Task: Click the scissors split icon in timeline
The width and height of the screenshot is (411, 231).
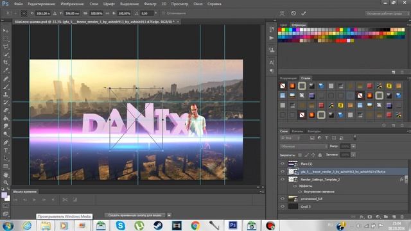Action: pos(65,200)
